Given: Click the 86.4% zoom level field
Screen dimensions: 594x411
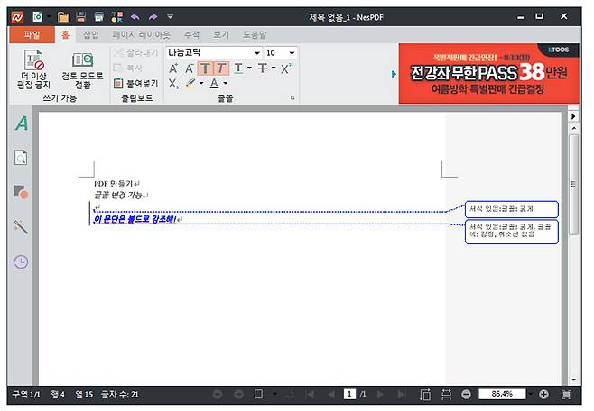Looking at the screenshot, I should coord(502,394).
